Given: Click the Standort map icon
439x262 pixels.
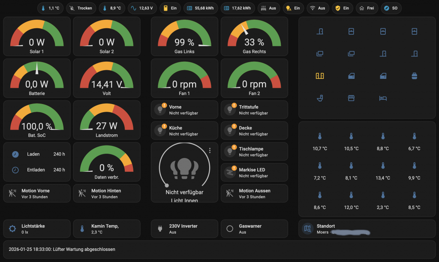Looking at the screenshot, I should pos(307,229).
